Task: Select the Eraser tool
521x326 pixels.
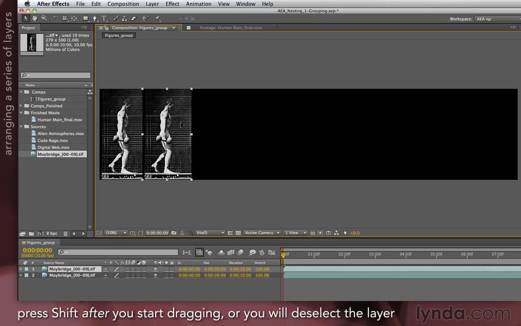Action: tap(134, 18)
